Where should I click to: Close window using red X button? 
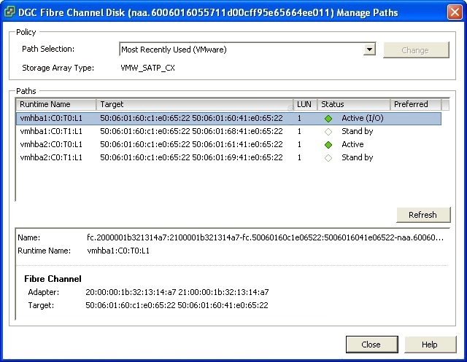455,12
